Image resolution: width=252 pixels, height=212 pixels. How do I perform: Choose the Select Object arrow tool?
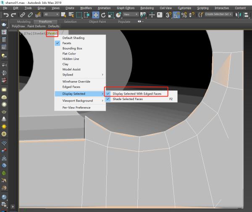point(63,15)
